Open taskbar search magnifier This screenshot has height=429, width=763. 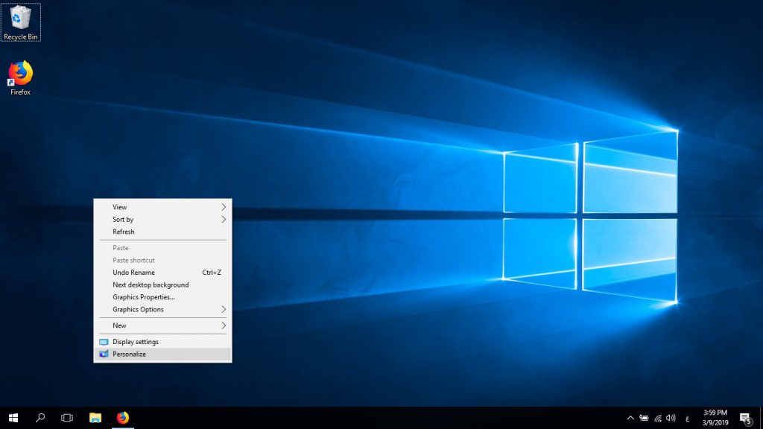[x=40, y=418]
